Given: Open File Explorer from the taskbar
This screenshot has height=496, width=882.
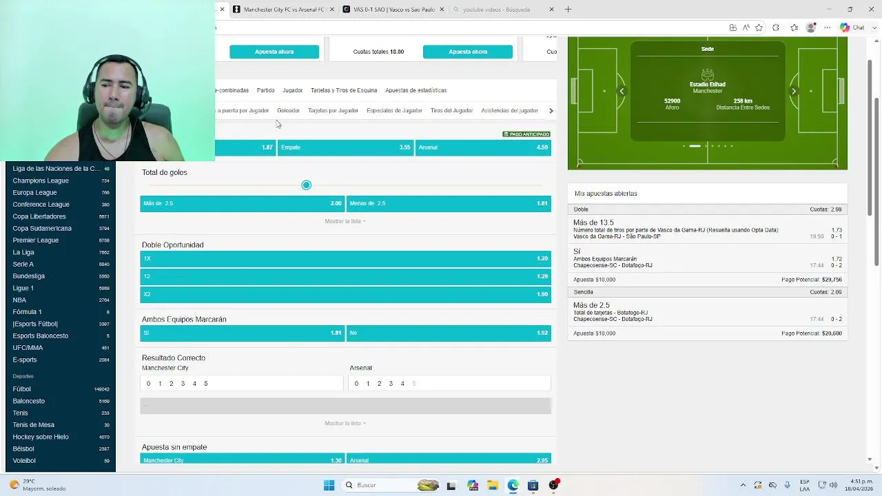Looking at the screenshot, I should tap(492, 485).
